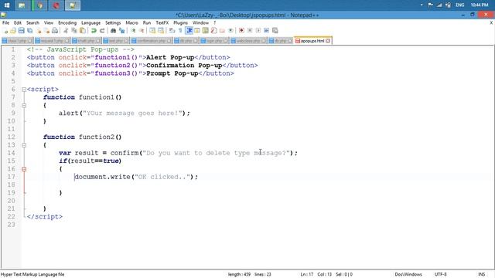Click the Dos\Windows line-ending status field
Image resolution: width=495 pixels, height=278 pixels.
pyautogui.click(x=408, y=275)
